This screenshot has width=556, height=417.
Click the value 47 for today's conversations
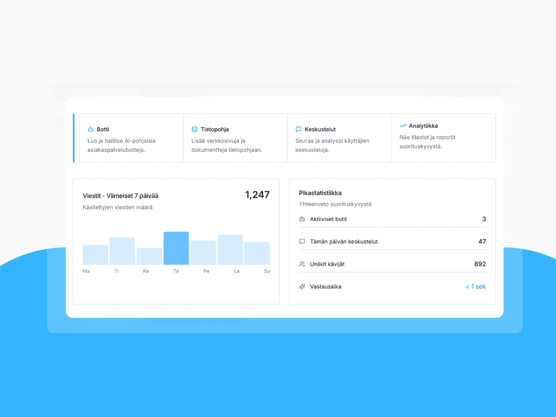tap(482, 241)
